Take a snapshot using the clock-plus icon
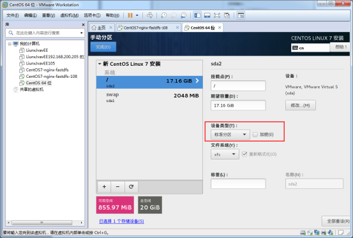353x238 pixels. pos(163,15)
